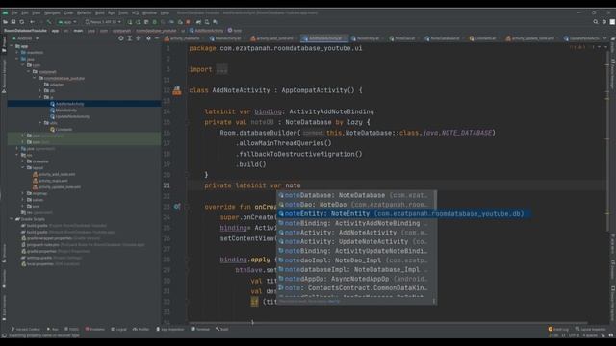Click the Collapse All icon in Project panel

pyautogui.click(x=138, y=38)
